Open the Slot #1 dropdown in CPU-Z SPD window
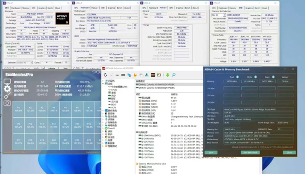 224,15
